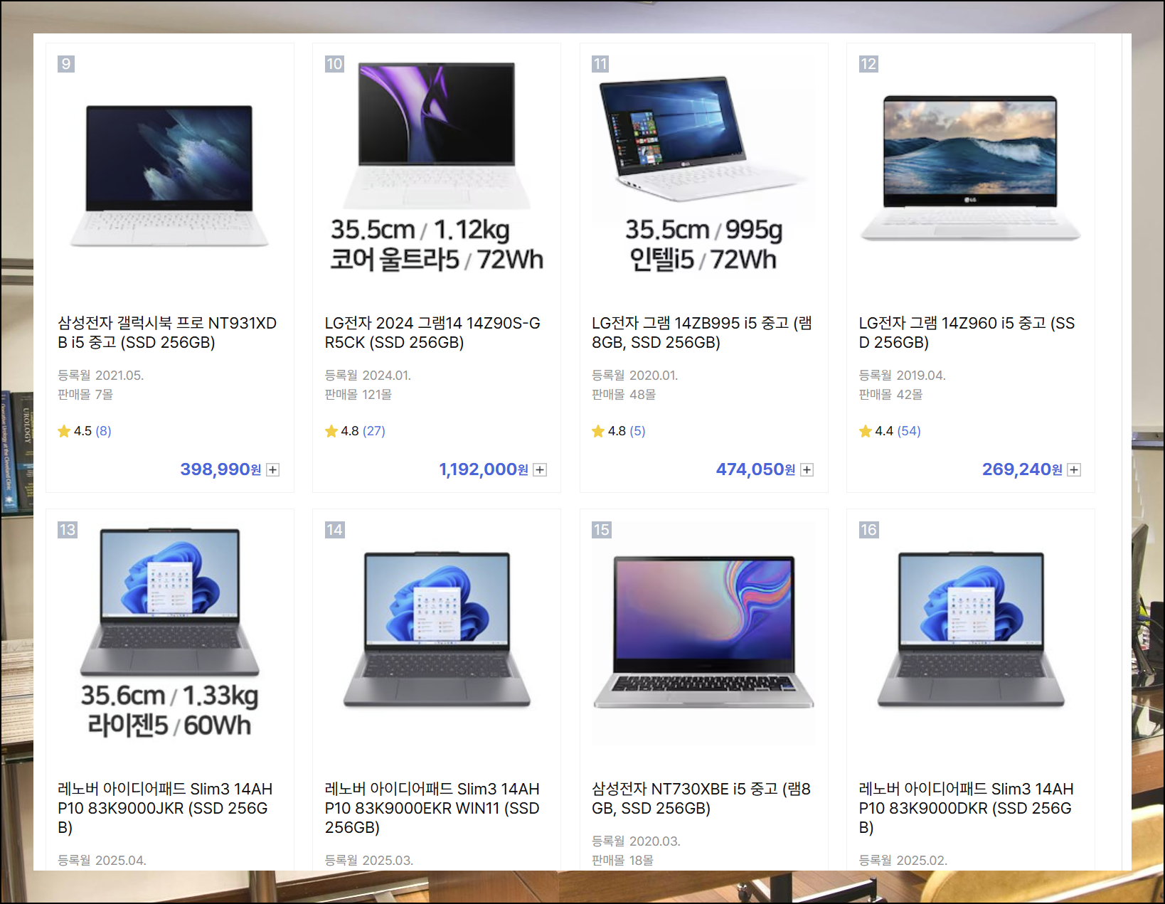
Task: Click 판매몰 18몰 seller count
Action: coord(623,860)
